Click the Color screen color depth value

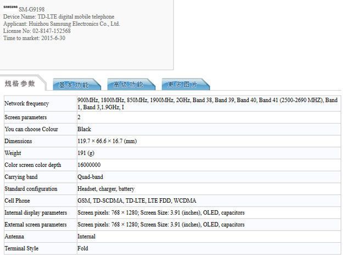pos(89,165)
